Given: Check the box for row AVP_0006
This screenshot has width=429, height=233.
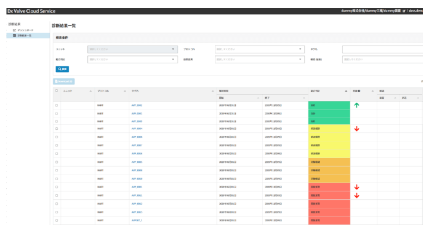Looking at the screenshot, I should [x=57, y=137].
